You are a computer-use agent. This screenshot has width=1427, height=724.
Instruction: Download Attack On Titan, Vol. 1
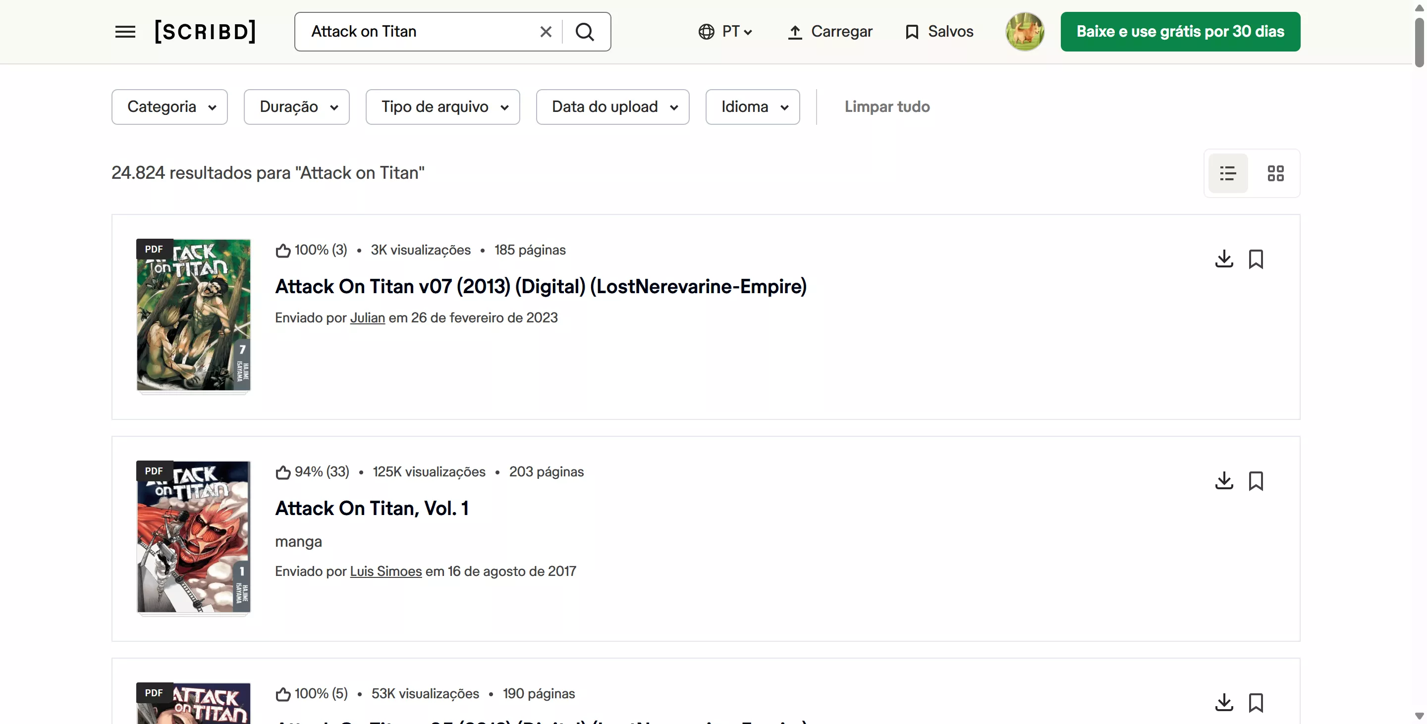click(1224, 480)
